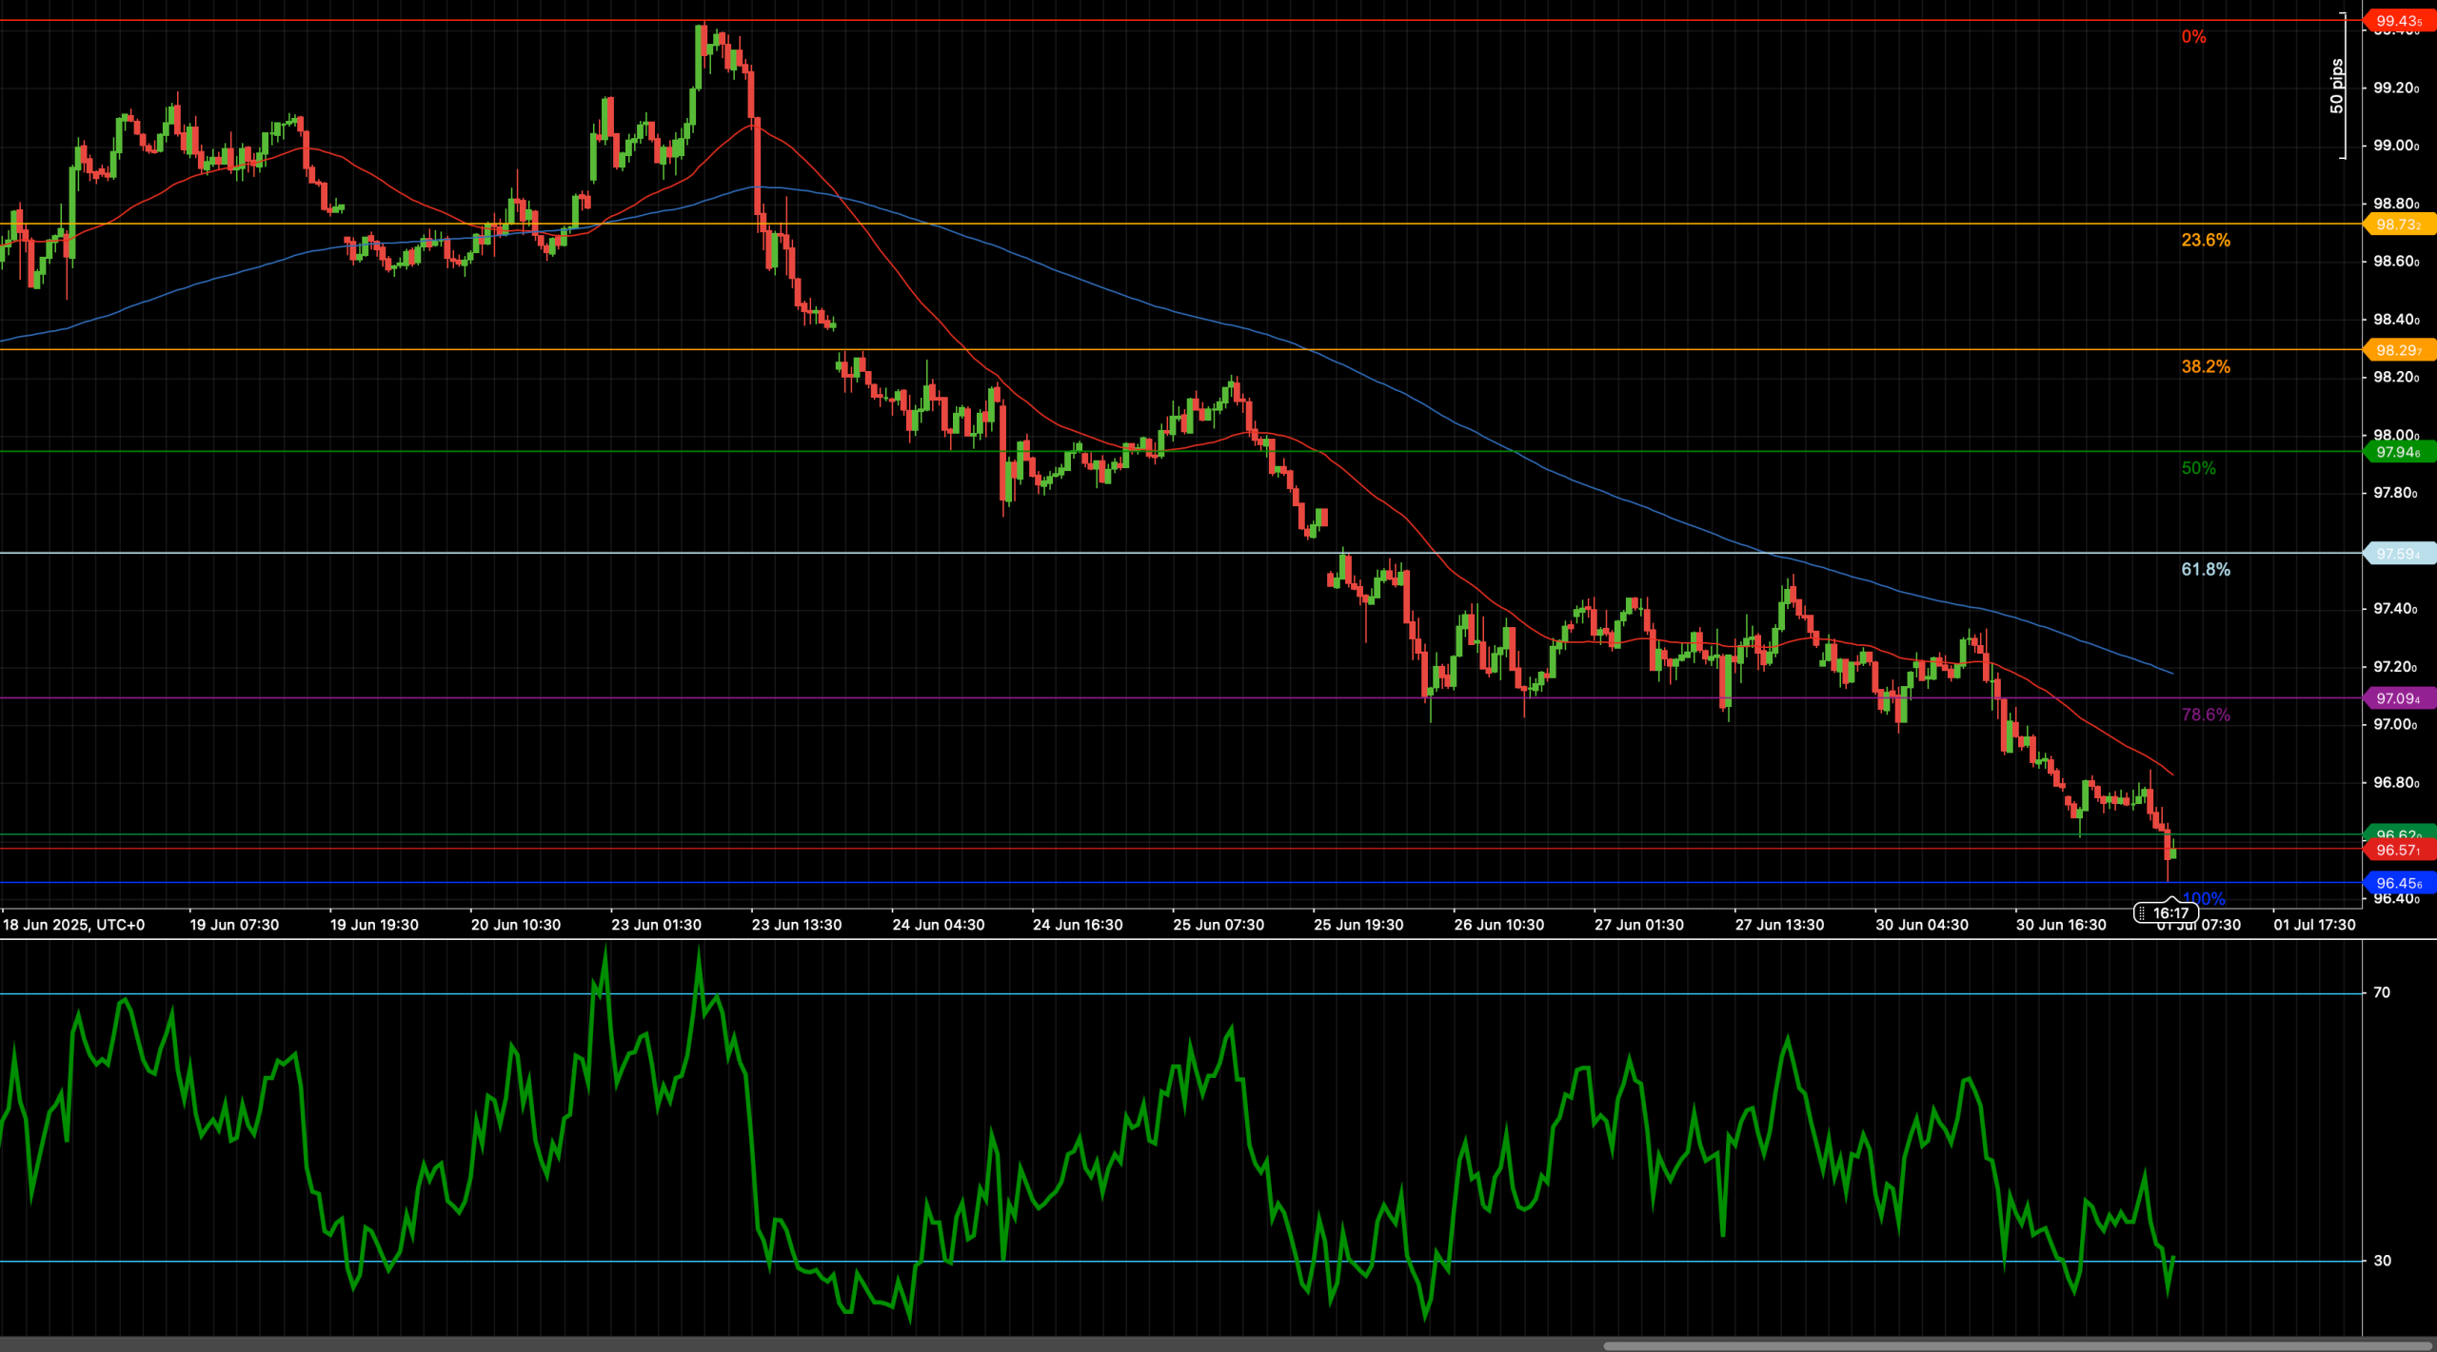
Task: Click the 23.6% Fibonacci level label
Action: click(x=2206, y=240)
